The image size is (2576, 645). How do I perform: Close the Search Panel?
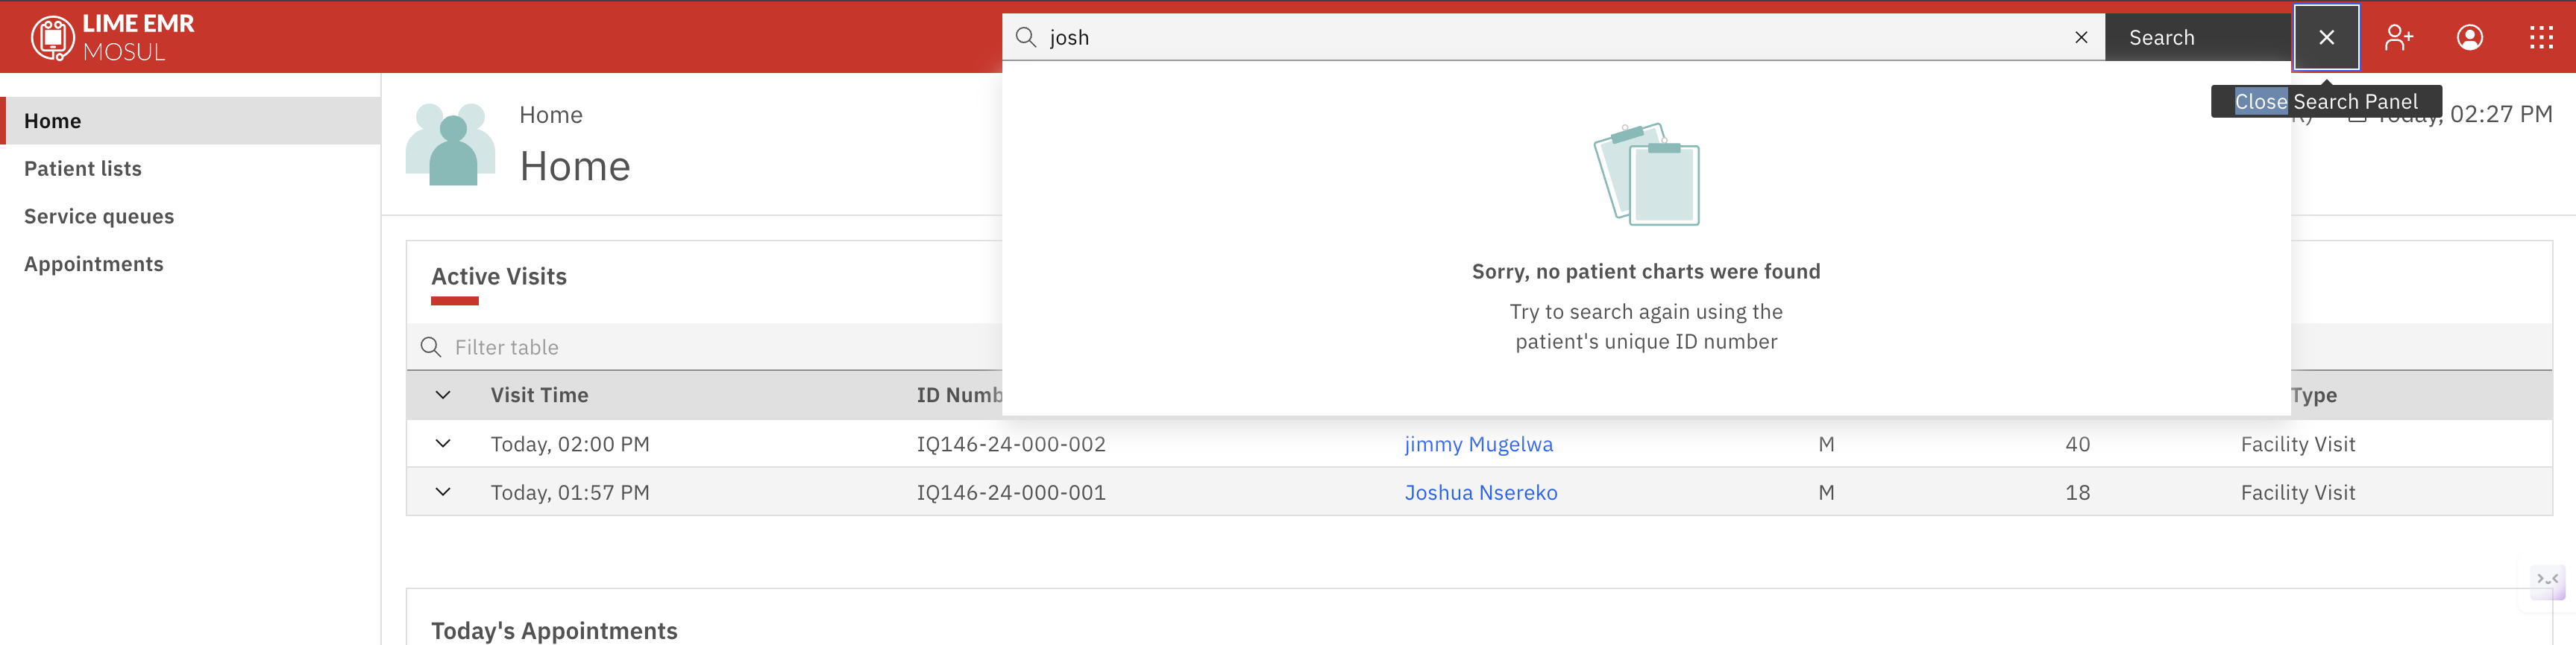click(2326, 37)
